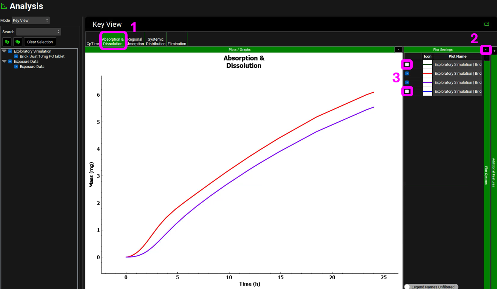Click the green select-all items icon
Viewport: 497px width, 289px height.
point(7,42)
